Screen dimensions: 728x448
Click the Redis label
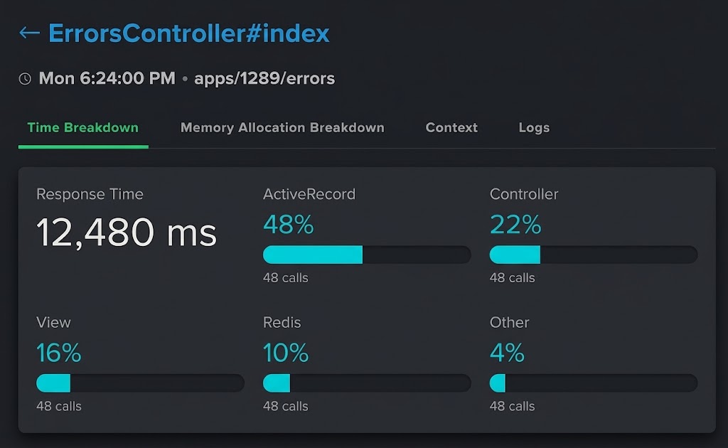click(282, 322)
